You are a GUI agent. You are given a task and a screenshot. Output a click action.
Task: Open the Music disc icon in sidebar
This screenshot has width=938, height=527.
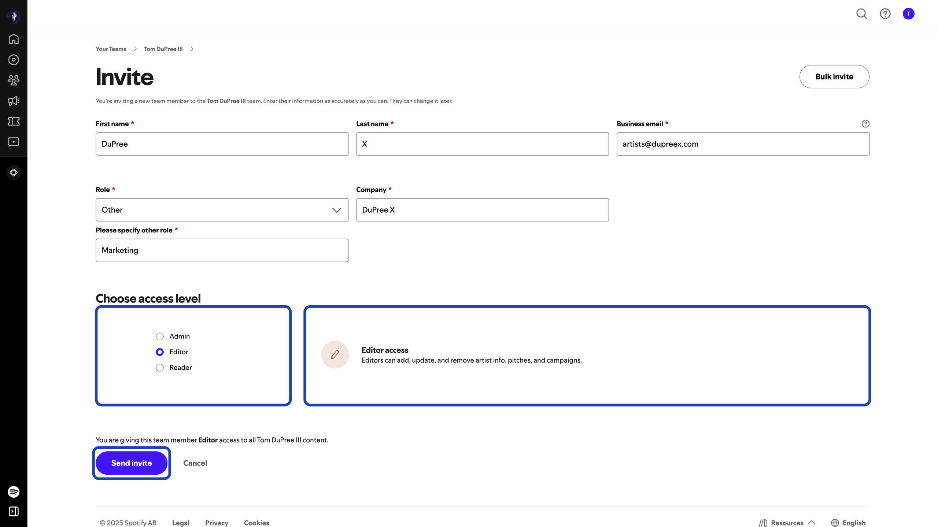pyautogui.click(x=14, y=60)
